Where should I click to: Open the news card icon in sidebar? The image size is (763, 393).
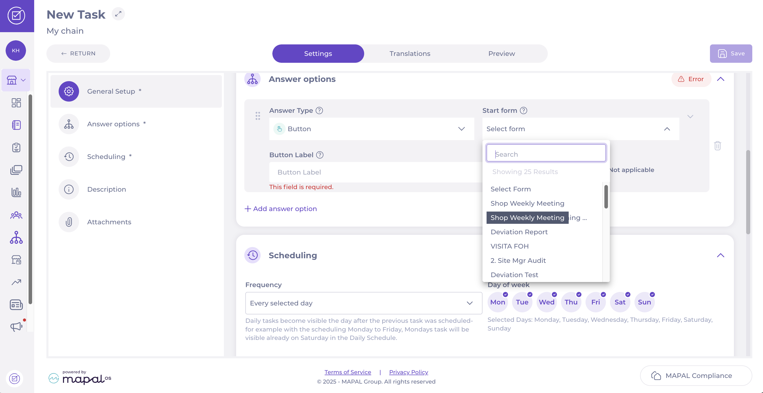[x=16, y=304]
